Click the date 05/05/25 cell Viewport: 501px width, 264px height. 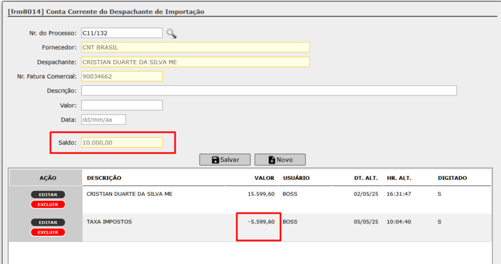366,222
